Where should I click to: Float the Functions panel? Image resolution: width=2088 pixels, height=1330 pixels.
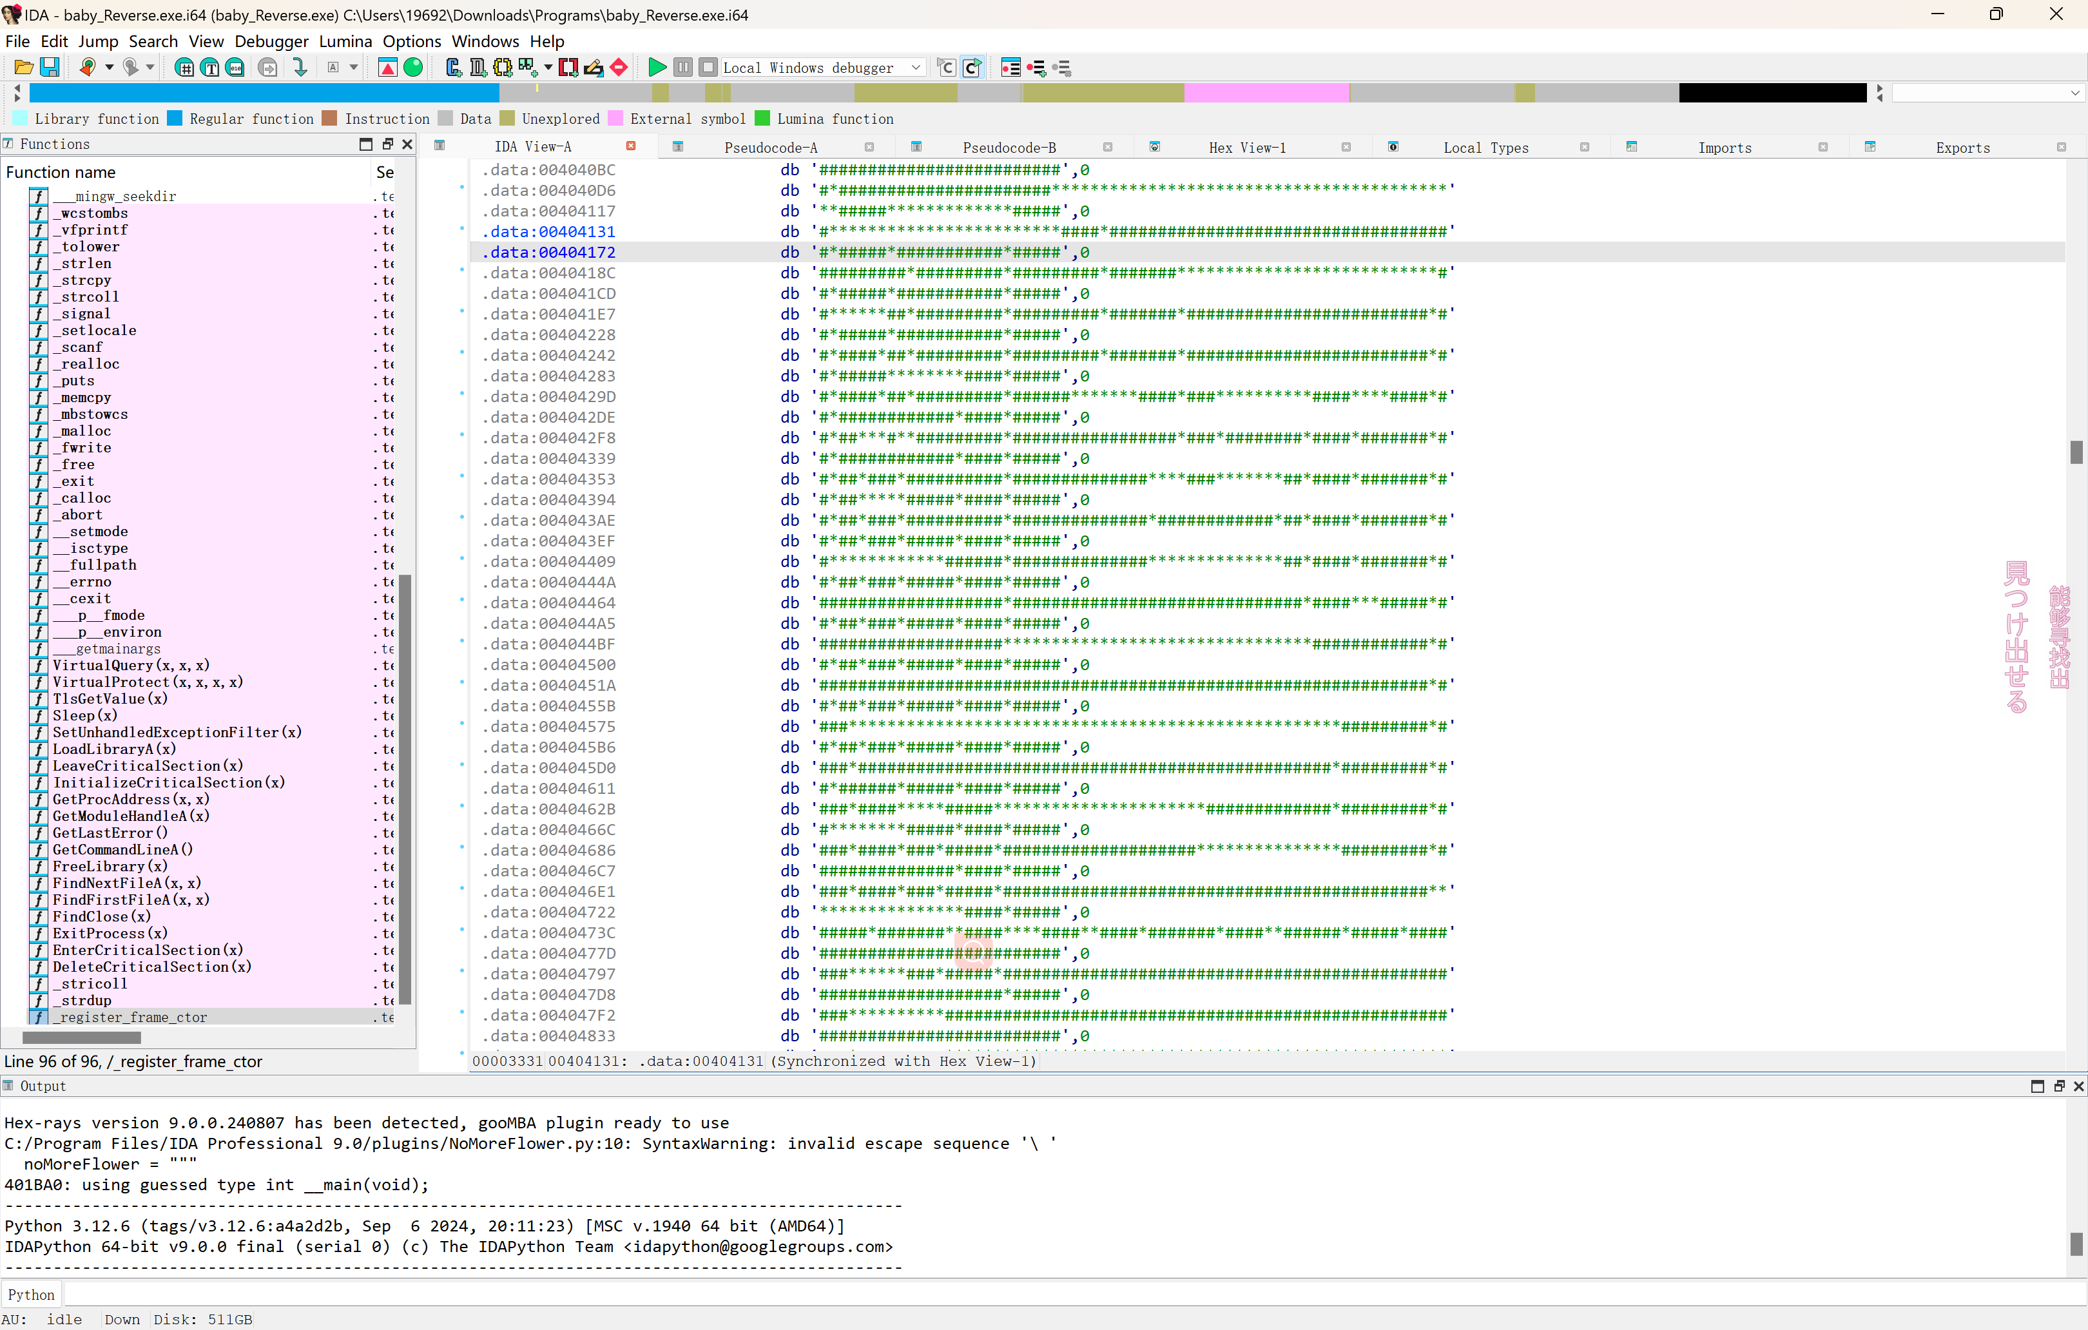tap(387, 144)
